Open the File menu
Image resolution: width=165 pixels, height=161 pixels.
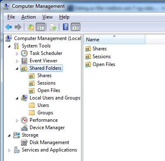pyautogui.click(x=11, y=17)
